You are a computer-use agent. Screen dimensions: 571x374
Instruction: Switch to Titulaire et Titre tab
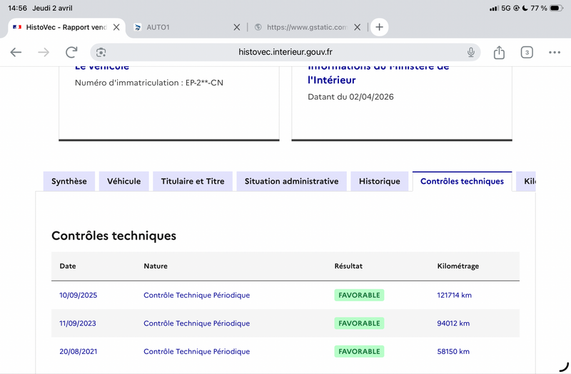point(193,181)
